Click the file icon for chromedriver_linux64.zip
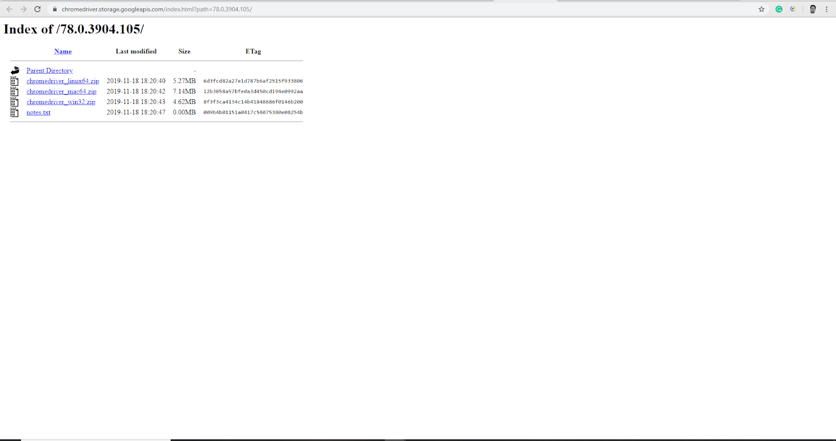 15,81
